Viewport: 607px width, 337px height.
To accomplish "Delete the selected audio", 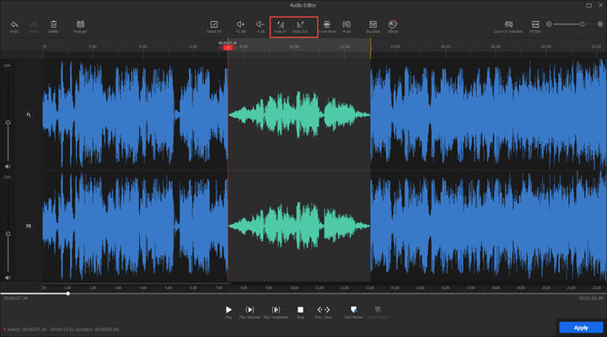I will pyautogui.click(x=54, y=25).
